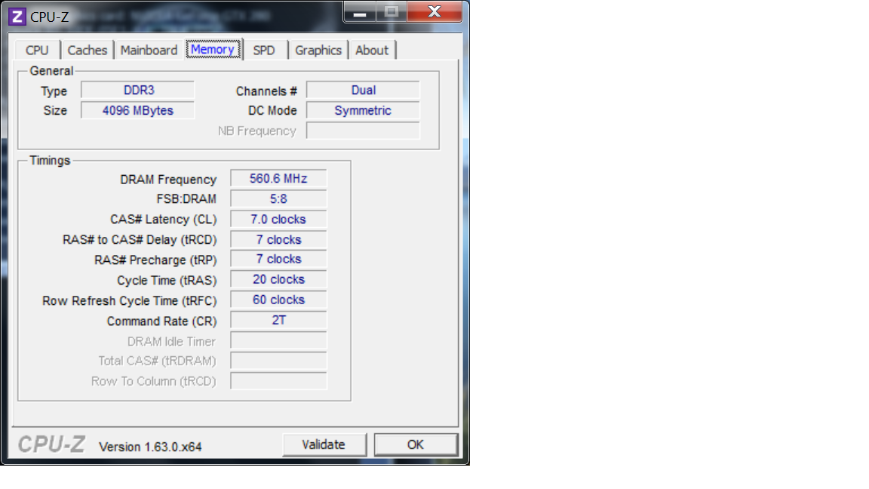The image size is (869, 489).
Task: Click the memory Type field showing DDR3
Action: pyautogui.click(x=138, y=91)
